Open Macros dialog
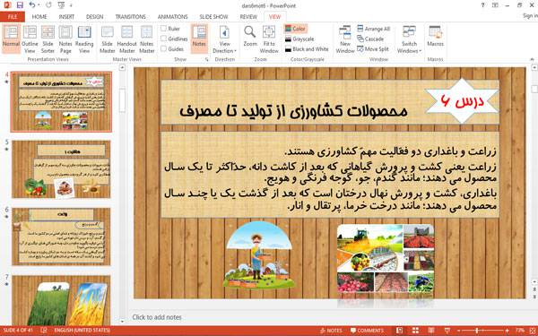 [x=435, y=36]
